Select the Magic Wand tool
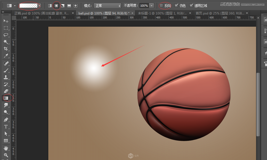Viewport: 267px width, 160px height. click(6, 42)
